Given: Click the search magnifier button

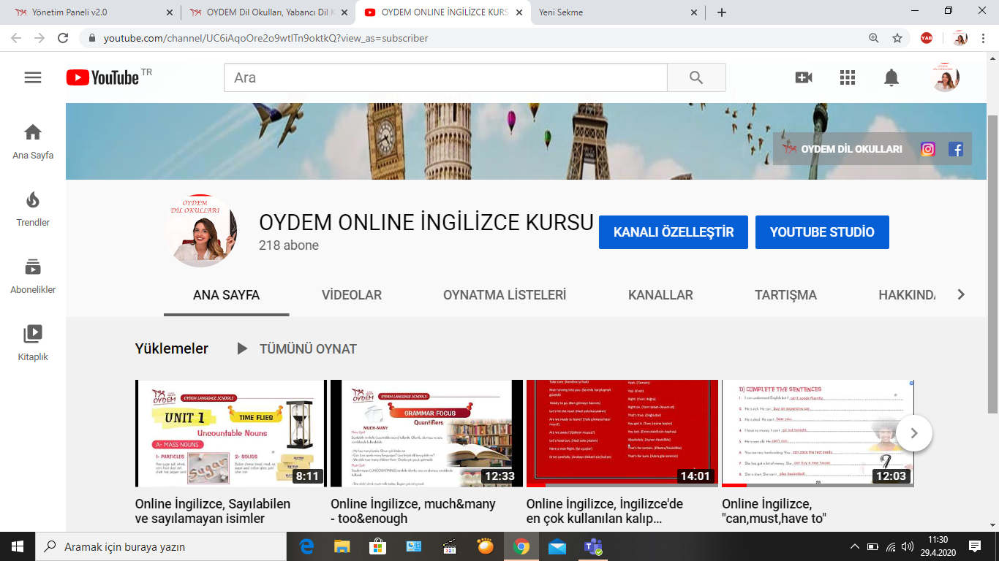Looking at the screenshot, I should (x=696, y=77).
